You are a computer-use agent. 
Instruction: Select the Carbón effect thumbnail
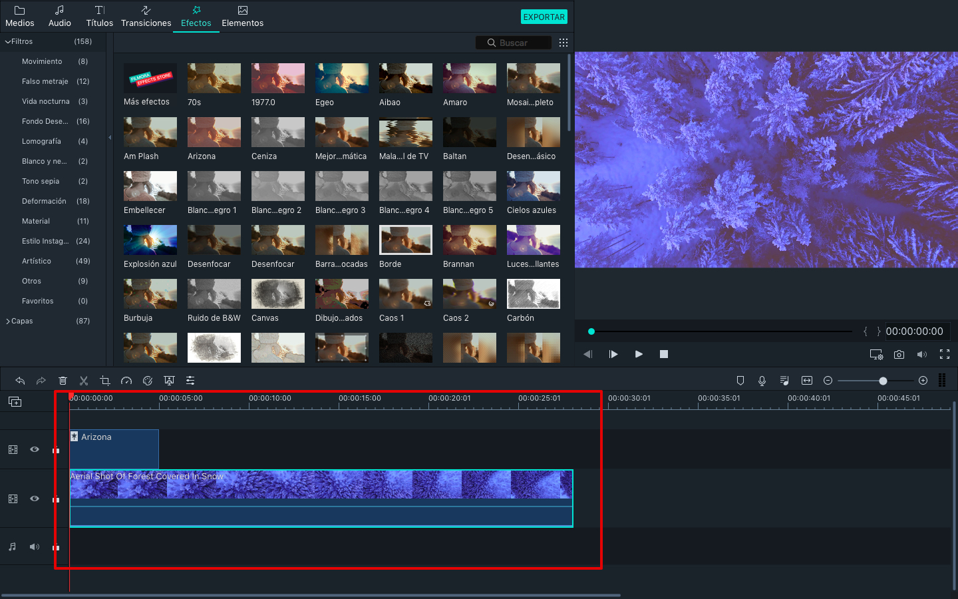pyautogui.click(x=534, y=294)
